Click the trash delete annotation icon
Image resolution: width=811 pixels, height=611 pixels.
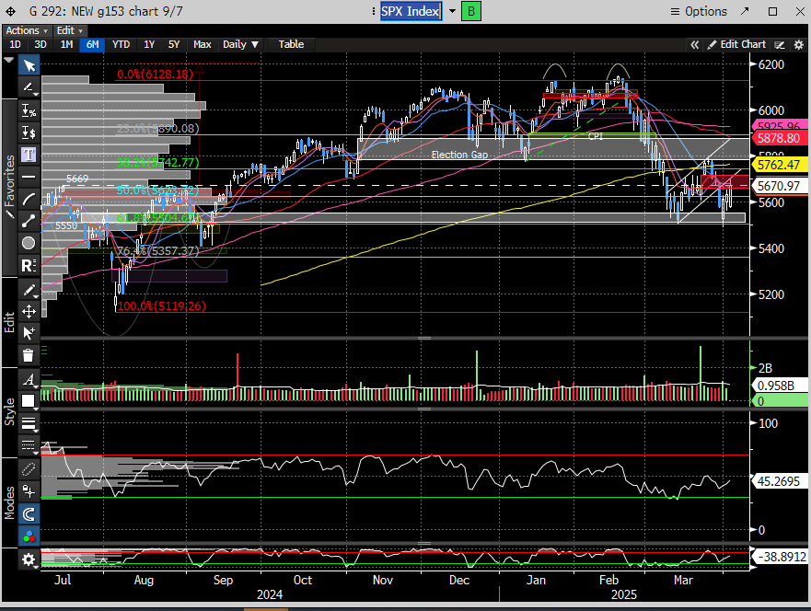[x=29, y=355]
